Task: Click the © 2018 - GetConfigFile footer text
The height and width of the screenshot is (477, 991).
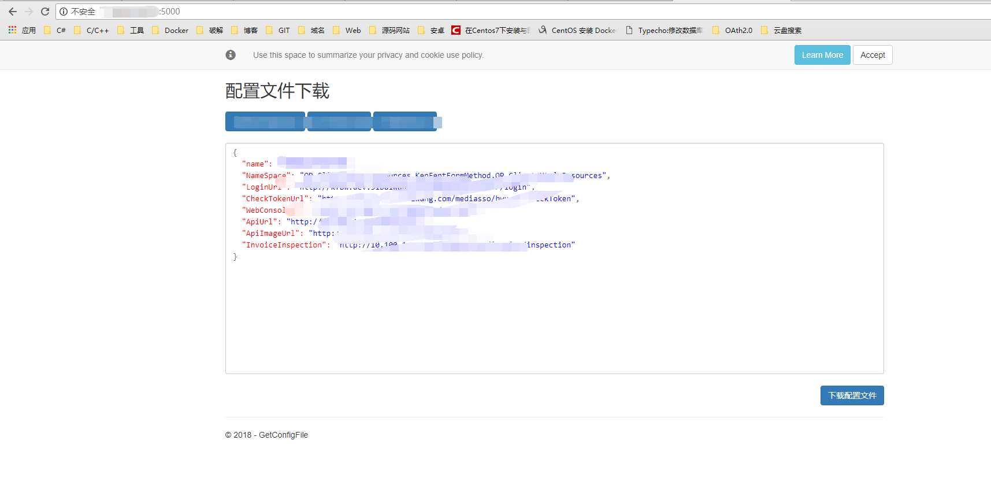Action: click(x=266, y=435)
